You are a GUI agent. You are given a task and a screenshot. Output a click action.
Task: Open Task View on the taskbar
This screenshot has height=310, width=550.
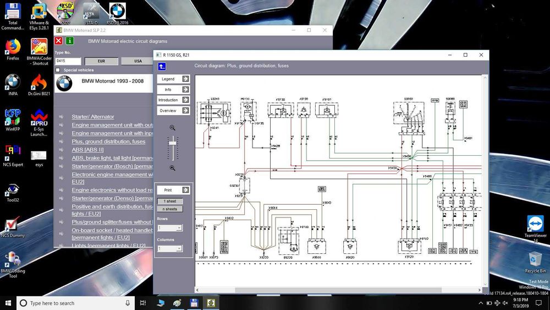click(x=143, y=303)
